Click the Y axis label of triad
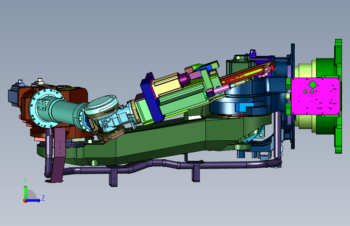This screenshot has height=226, width=350. coord(25,181)
